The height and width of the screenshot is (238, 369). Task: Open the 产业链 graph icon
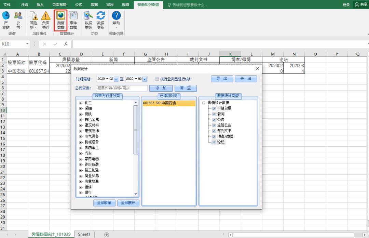tap(6, 20)
